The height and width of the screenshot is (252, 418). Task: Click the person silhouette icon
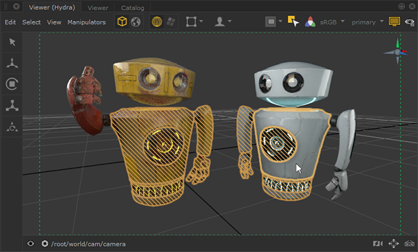coord(219,22)
